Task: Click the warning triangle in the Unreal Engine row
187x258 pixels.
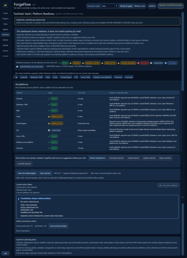Action: 49,123
